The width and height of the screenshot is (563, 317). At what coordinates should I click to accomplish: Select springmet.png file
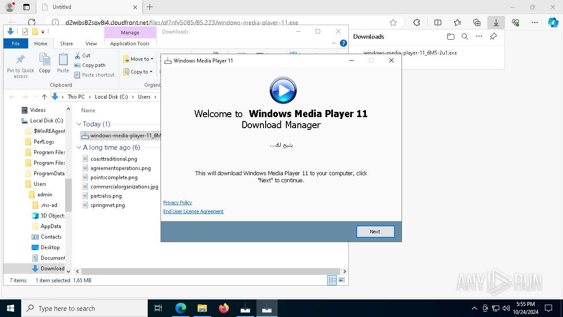[x=108, y=205]
